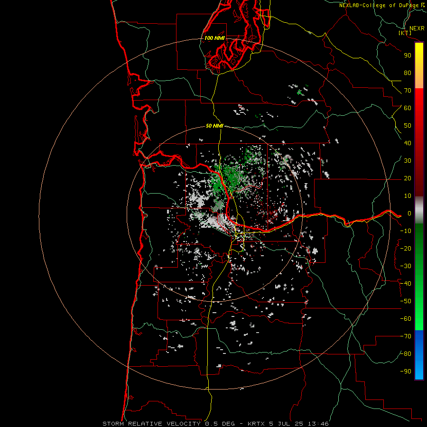Click the Storm Relative Velocity caption at bottom
427x427 pixels.
(x=215, y=424)
